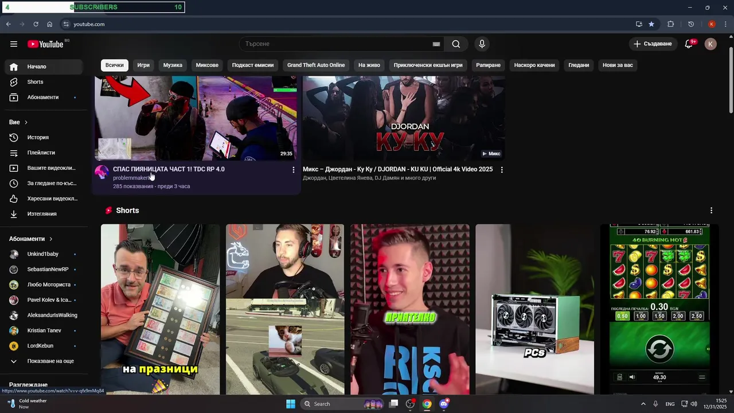Open Shorts in sidebar
The image size is (734, 413).
pos(44,82)
